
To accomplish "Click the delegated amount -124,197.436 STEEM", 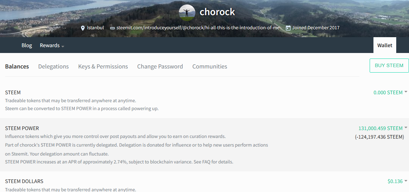I will click(x=379, y=137).
